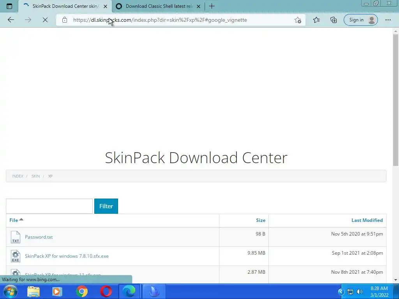Close the SkinPack Download Center tab

pyautogui.click(x=105, y=6)
